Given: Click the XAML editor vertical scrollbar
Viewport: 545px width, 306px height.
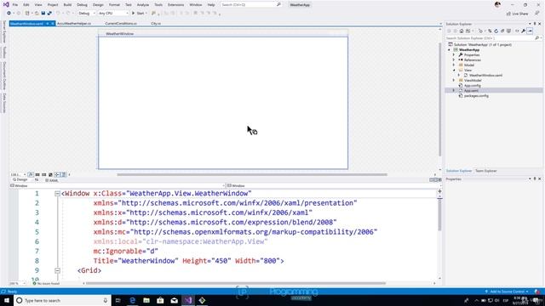Looking at the screenshot, I should point(439,215).
